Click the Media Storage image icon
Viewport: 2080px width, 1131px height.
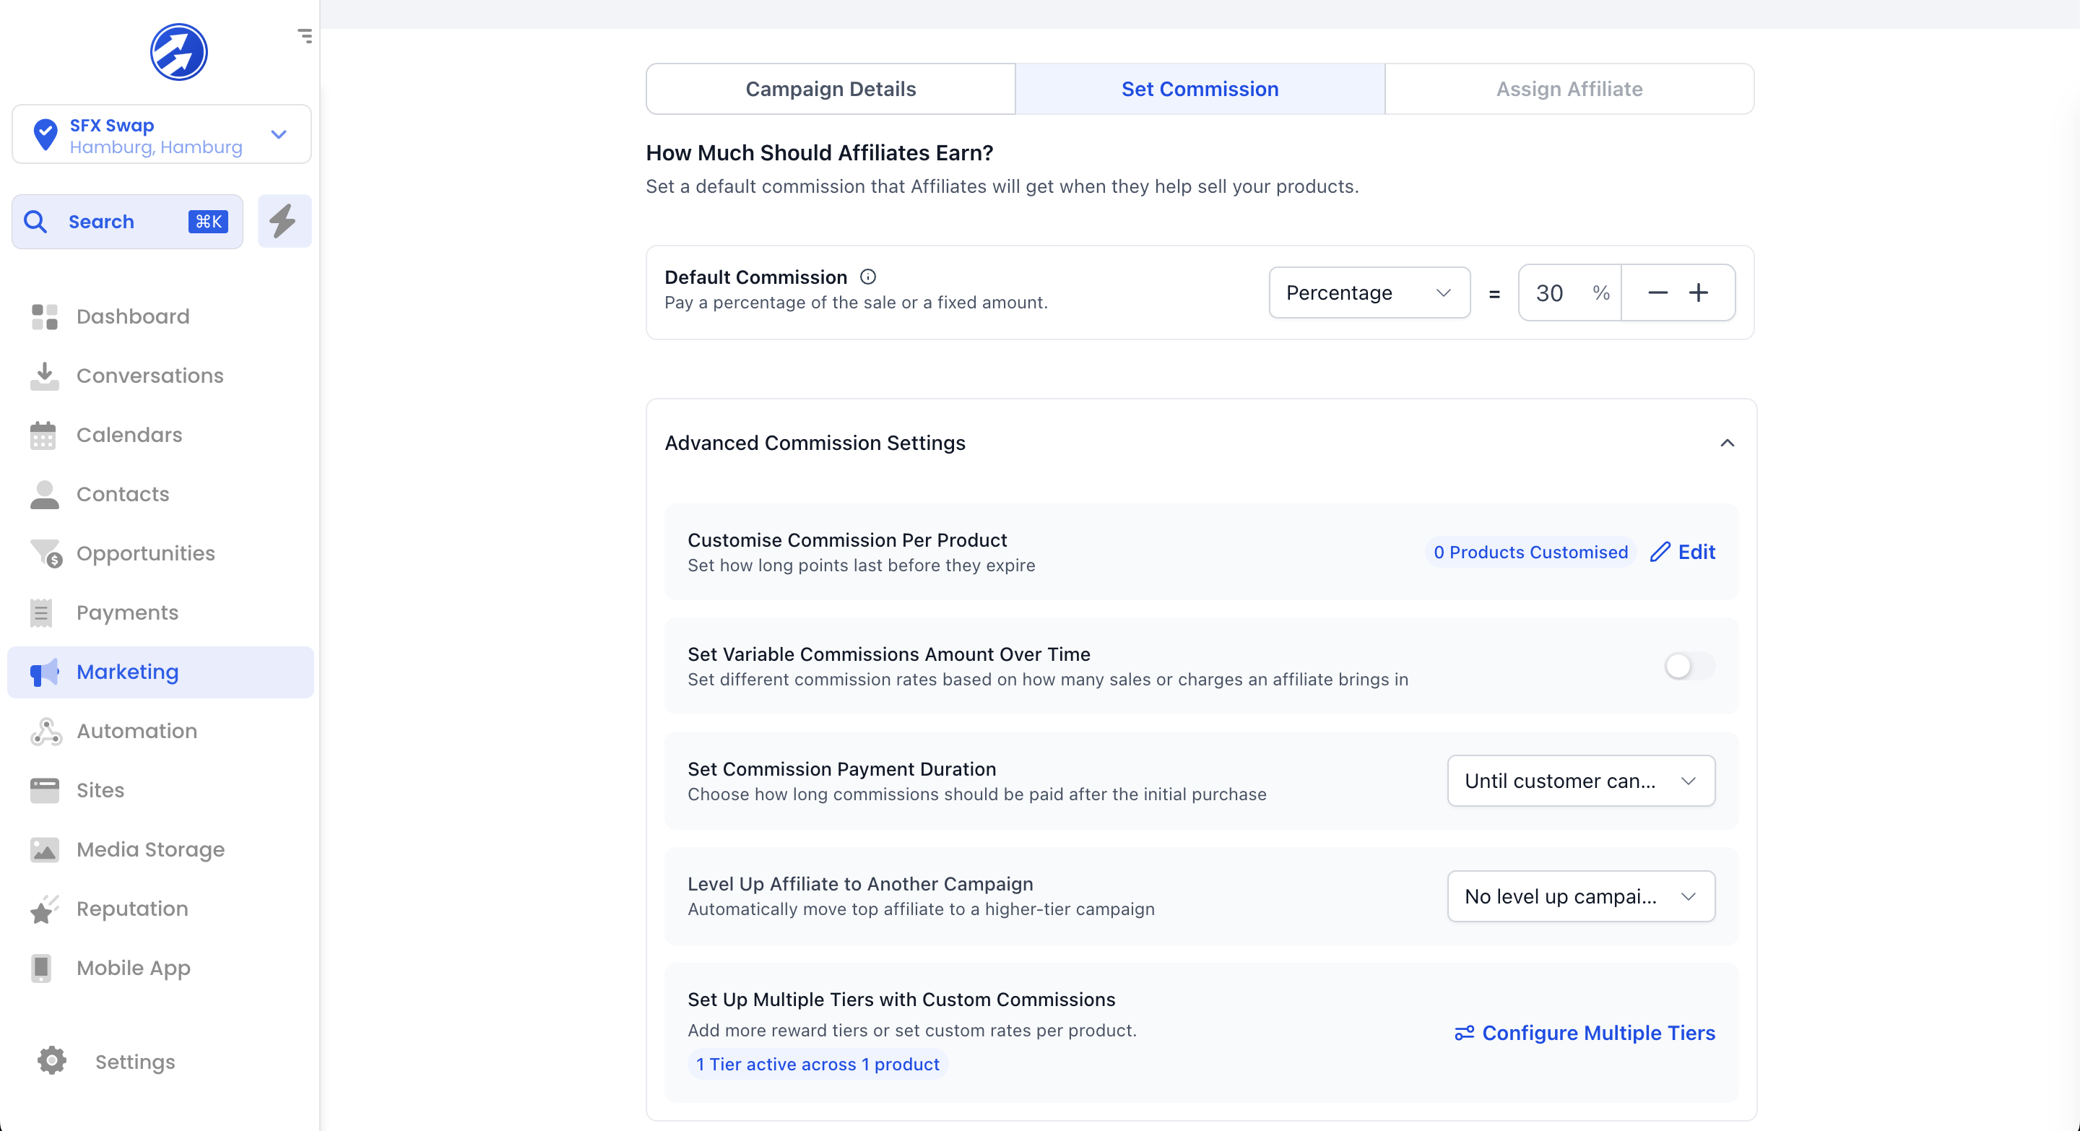point(45,849)
